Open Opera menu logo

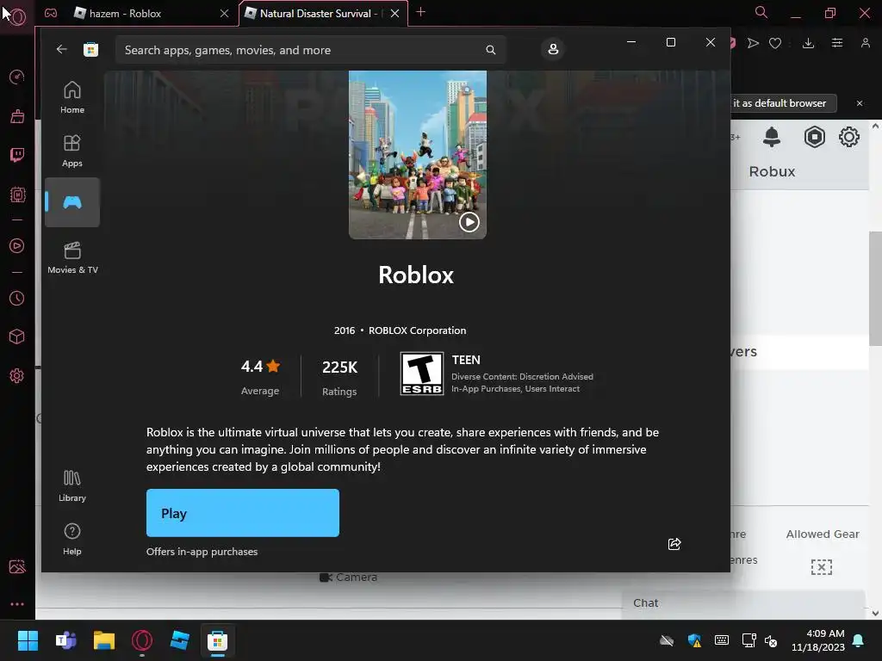17,17
